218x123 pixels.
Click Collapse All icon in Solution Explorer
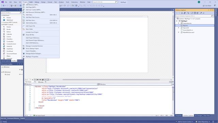coord(195,13)
